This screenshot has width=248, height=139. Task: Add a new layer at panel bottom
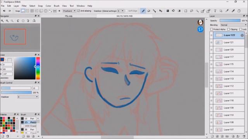212,136
